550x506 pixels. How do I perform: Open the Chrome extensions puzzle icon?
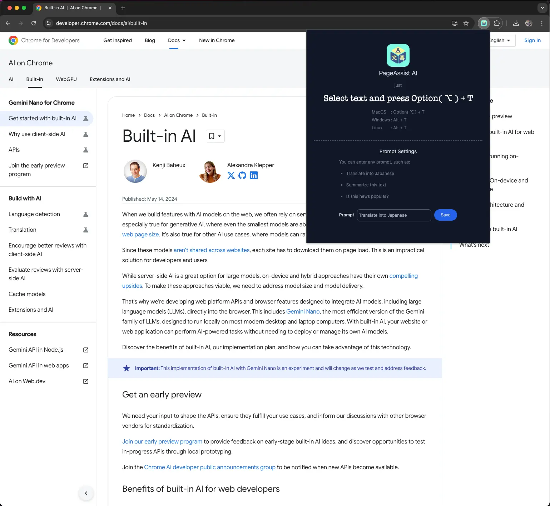497,23
